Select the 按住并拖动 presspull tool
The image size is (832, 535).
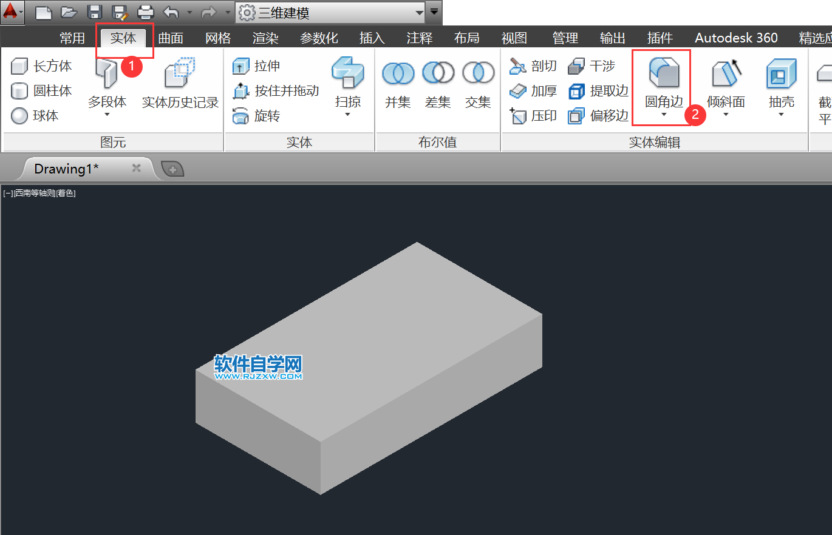[x=276, y=91]
